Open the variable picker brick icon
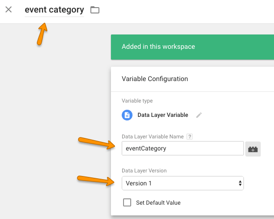 coord(253,149)
